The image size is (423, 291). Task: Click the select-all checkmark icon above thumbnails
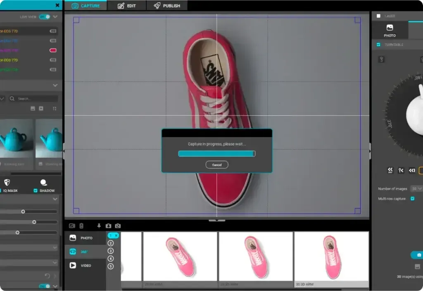72,226
